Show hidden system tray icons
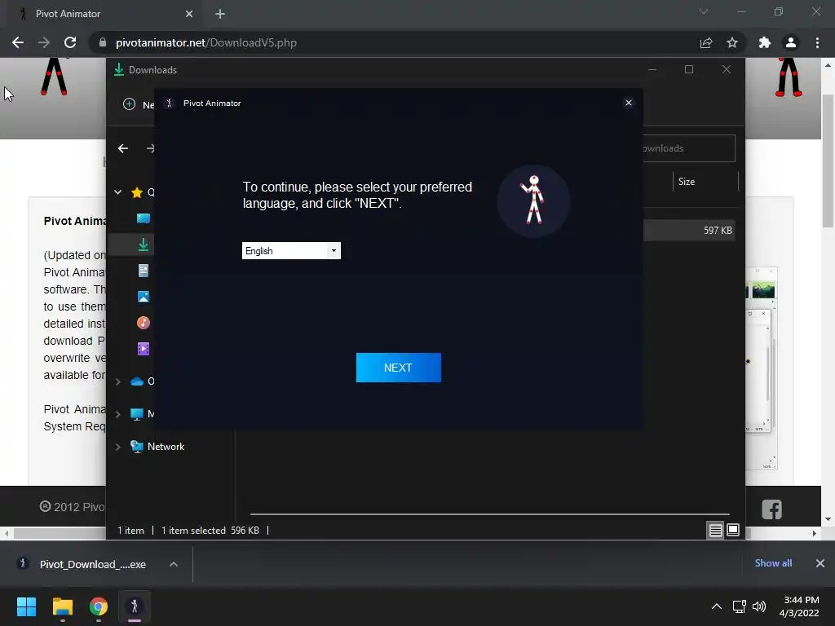Viewport: 835px width, 626px height. pos(717,606)
